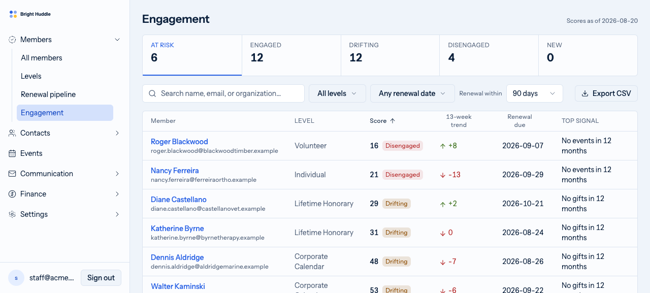This screenshot has height=293, width=650.
Task: Open Renewal pipeline in sidebar
Action: point(65,94)
